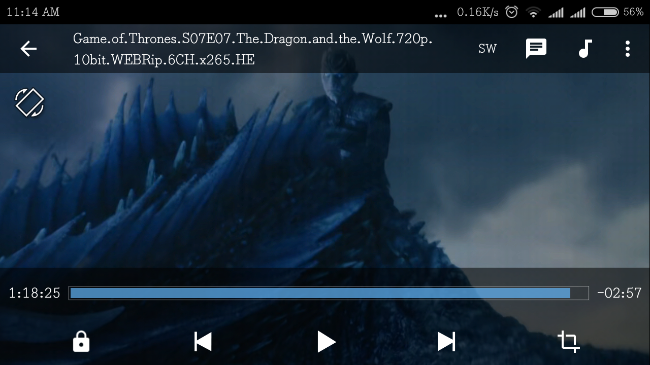Lock the screen with padlock icon

pos(81,341)
